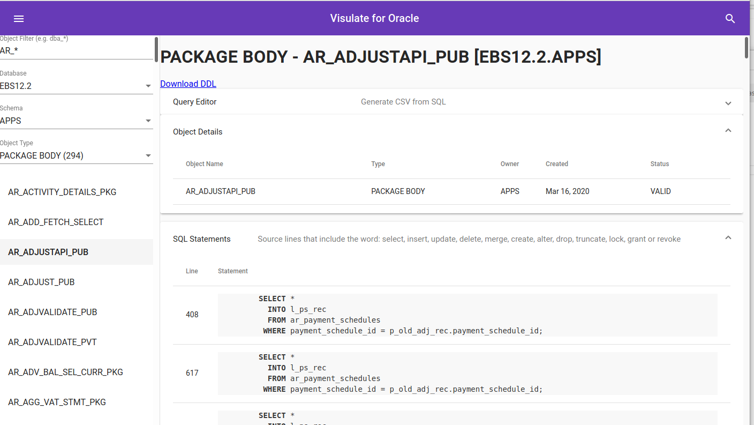Viewport: 754px width, 425px height.
Task: Click the Type column header
Action: (x=378, y=164)
